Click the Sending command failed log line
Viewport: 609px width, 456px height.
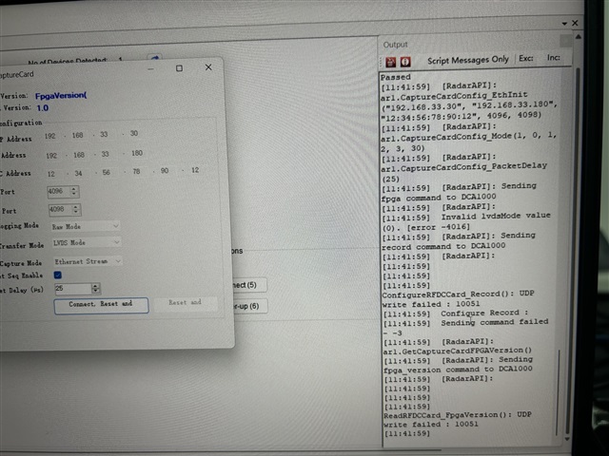click(495, 322)
